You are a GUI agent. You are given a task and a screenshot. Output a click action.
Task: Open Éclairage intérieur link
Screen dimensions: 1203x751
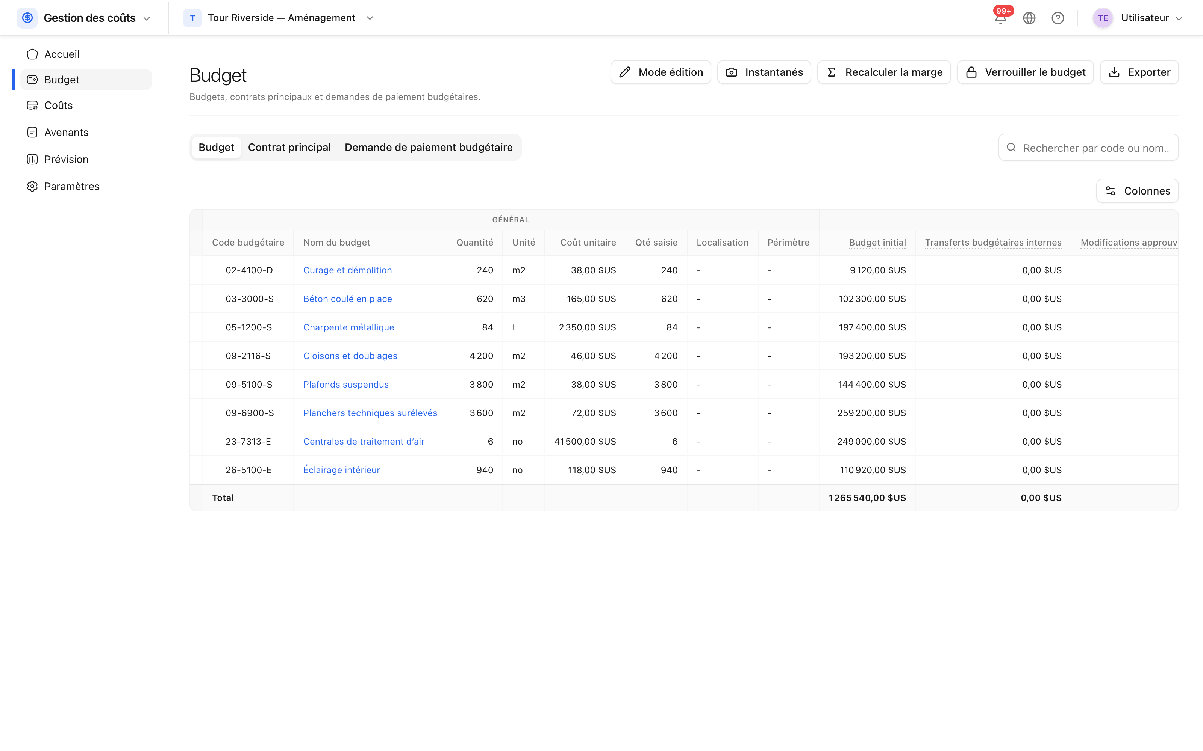point(341,470)
